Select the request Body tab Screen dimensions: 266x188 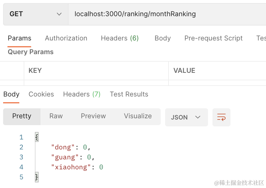pyautogui.click(x=163, y=38)
